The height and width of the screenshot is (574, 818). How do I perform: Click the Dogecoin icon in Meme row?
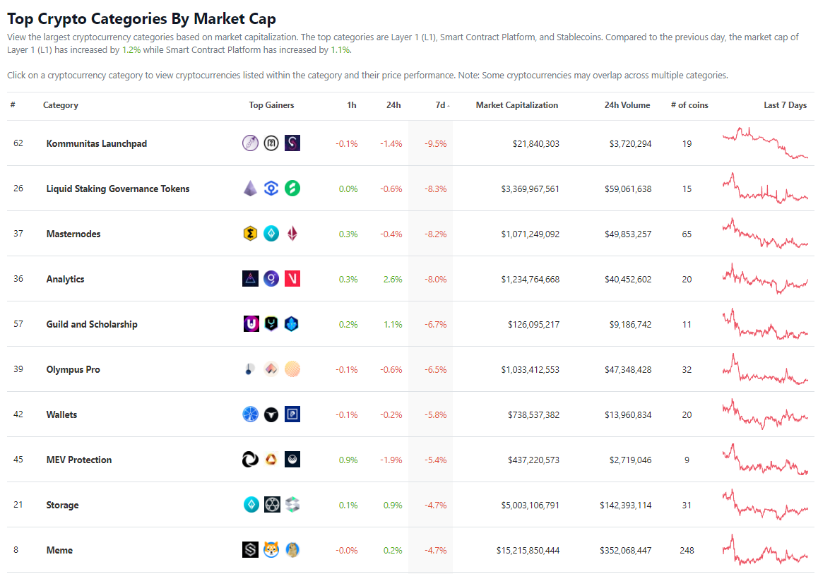[292, 550]
